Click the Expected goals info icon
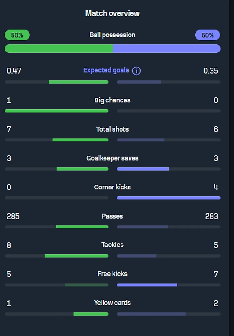The image size is (234, 336). click(x=136, y=71)
